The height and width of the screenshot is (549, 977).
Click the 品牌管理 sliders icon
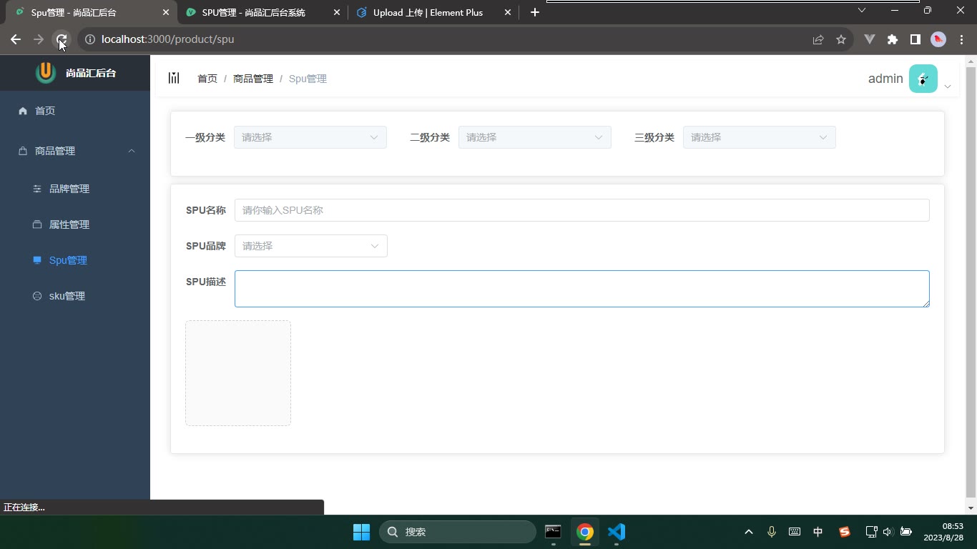click(x=37, y=189)
